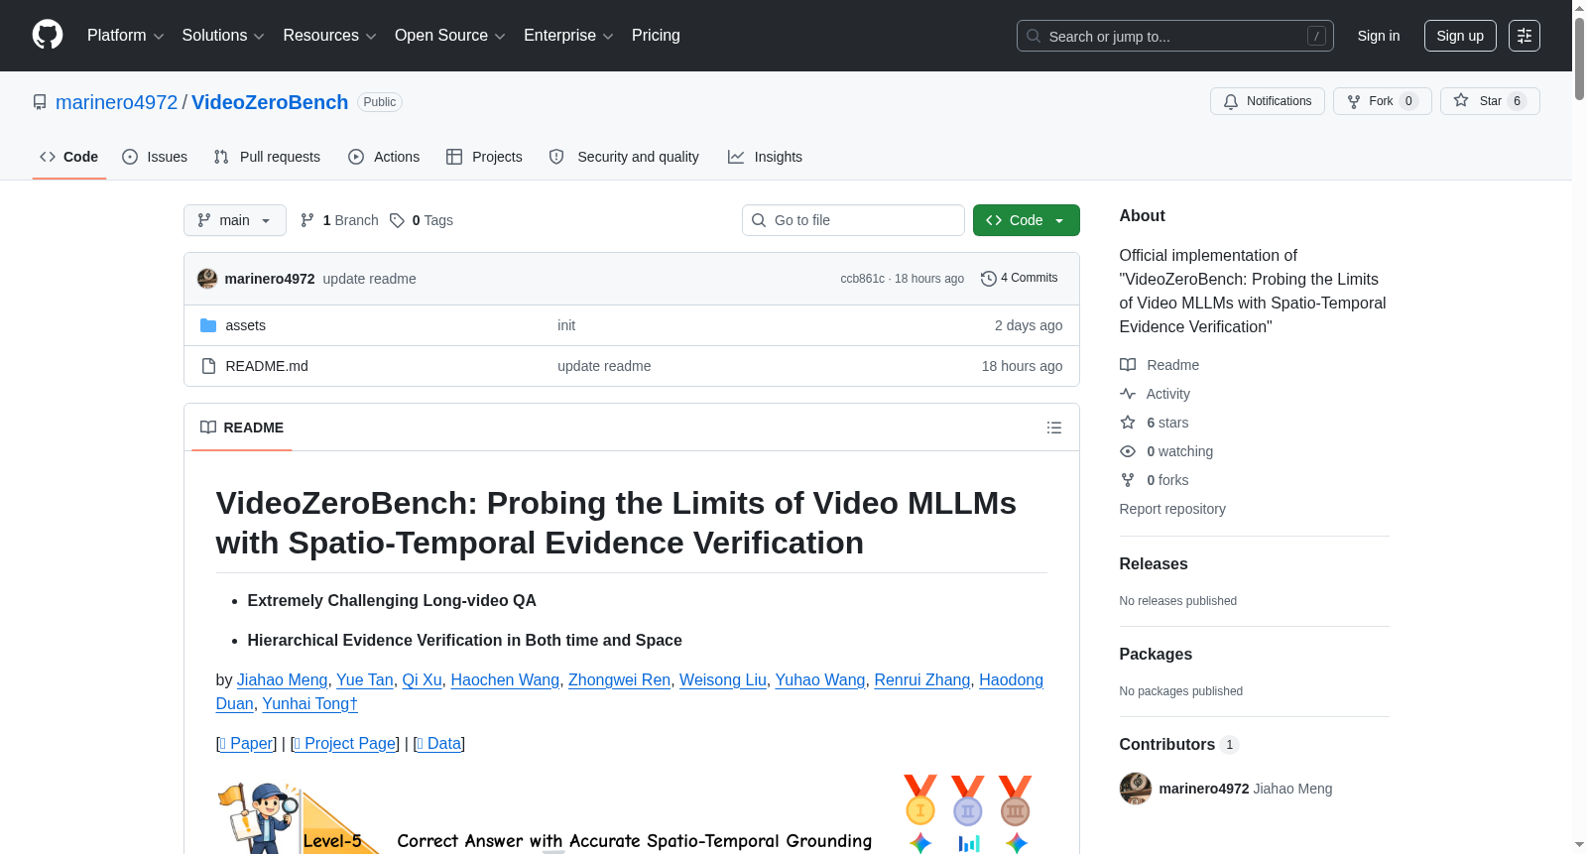Open the Contributors heading link
This screenshot has height=854, width=1587.
coord(1179,745)
